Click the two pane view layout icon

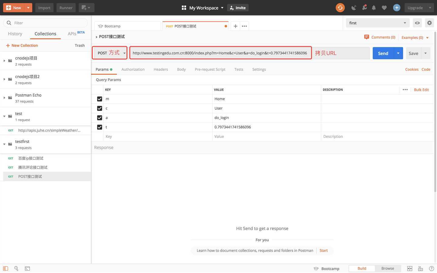coord(410,268)
